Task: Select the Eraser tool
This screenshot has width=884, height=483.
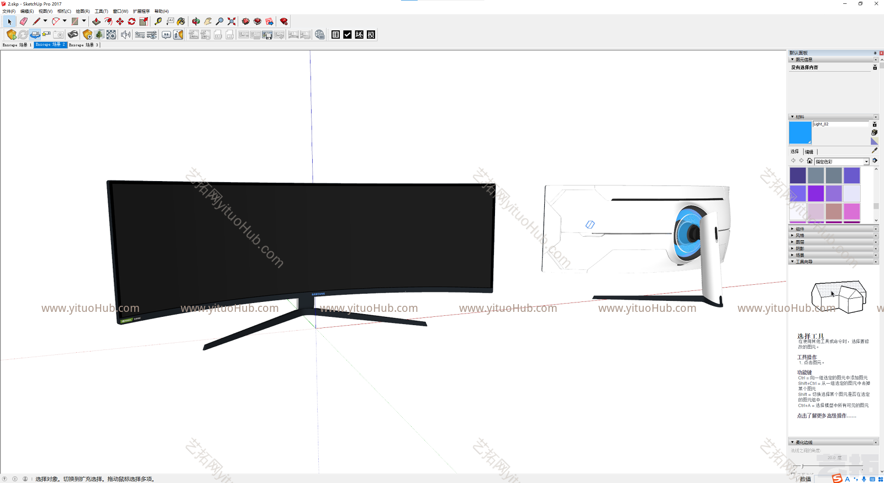Action: pos(23,22)
